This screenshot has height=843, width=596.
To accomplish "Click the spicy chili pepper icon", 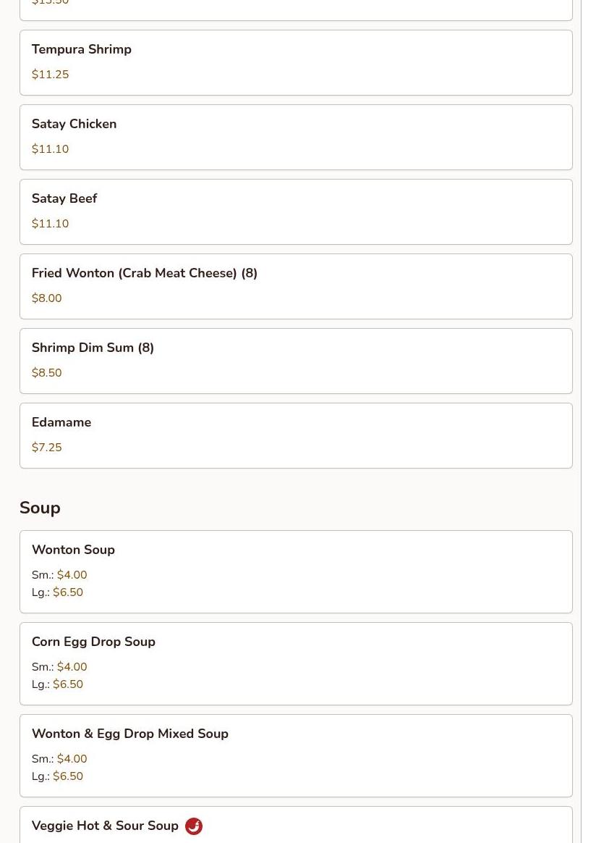I will (194, 826).
